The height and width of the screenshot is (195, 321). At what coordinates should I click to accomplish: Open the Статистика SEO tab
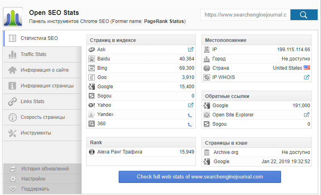coord(42,38)
